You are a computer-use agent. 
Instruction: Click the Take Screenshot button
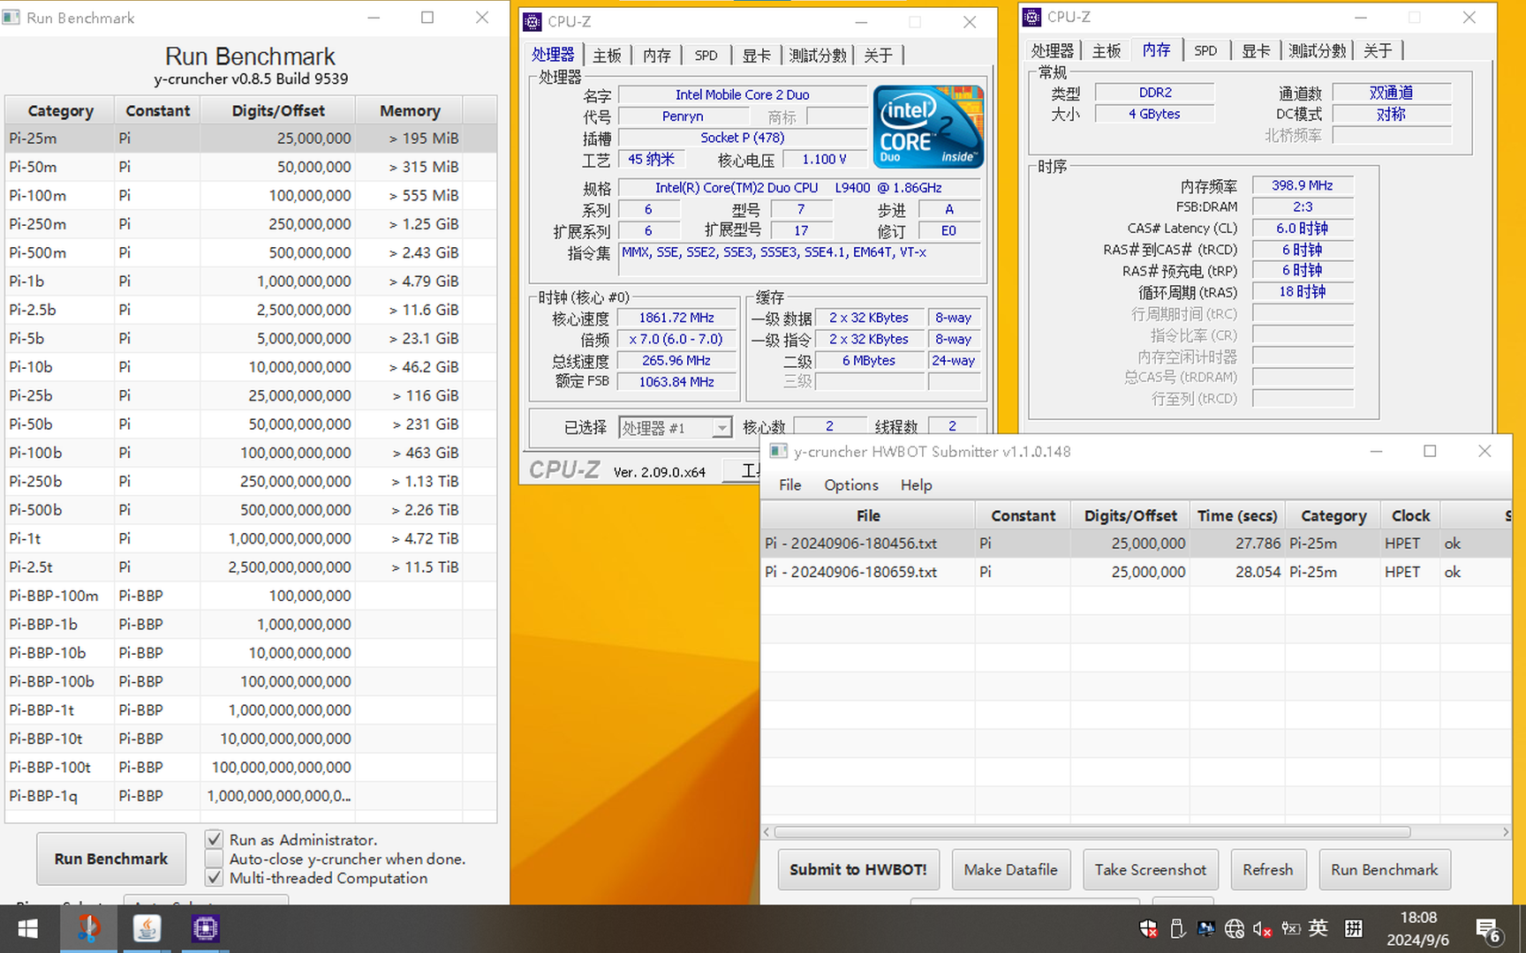(1151, 869)
